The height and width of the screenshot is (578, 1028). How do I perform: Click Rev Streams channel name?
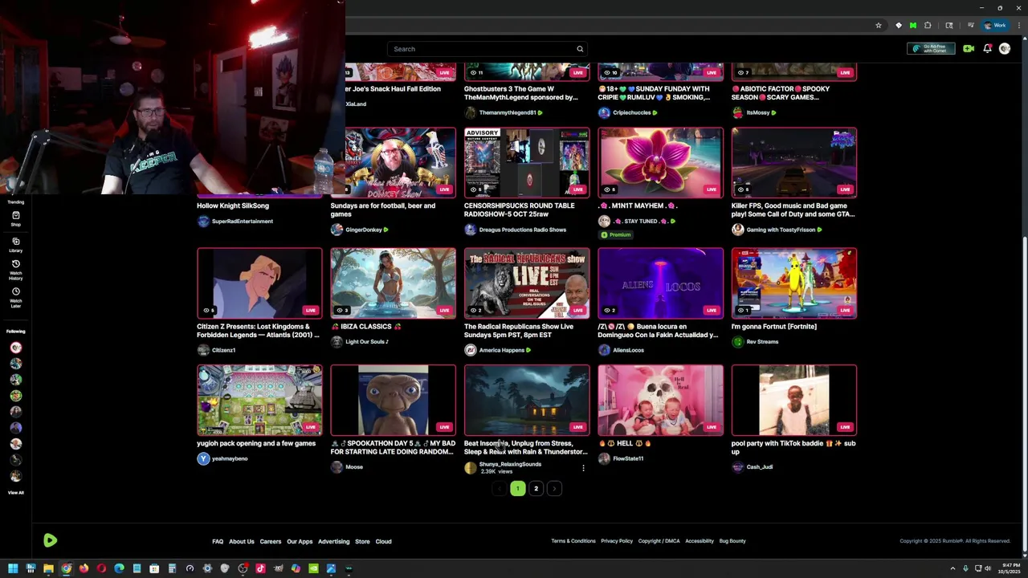tap(762, 342)
